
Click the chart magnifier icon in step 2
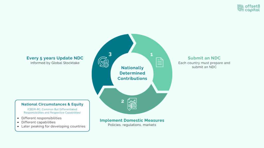pos(132,104)
